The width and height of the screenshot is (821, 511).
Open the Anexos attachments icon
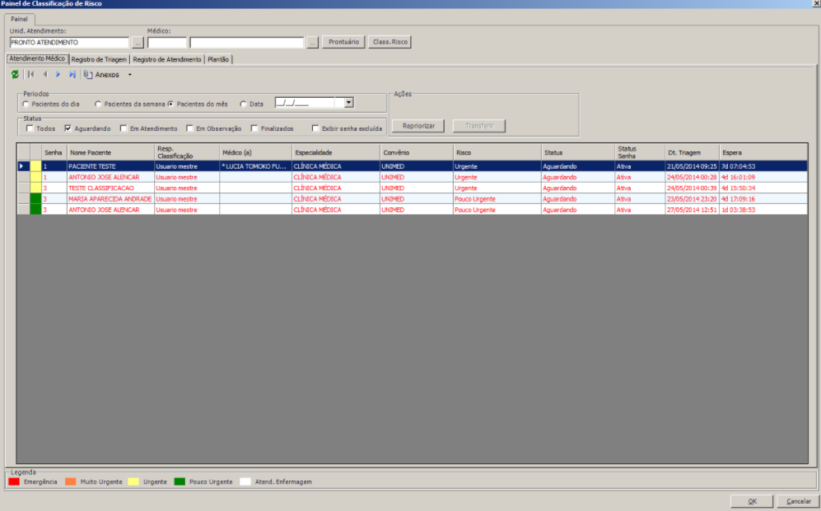pos(88,75)
